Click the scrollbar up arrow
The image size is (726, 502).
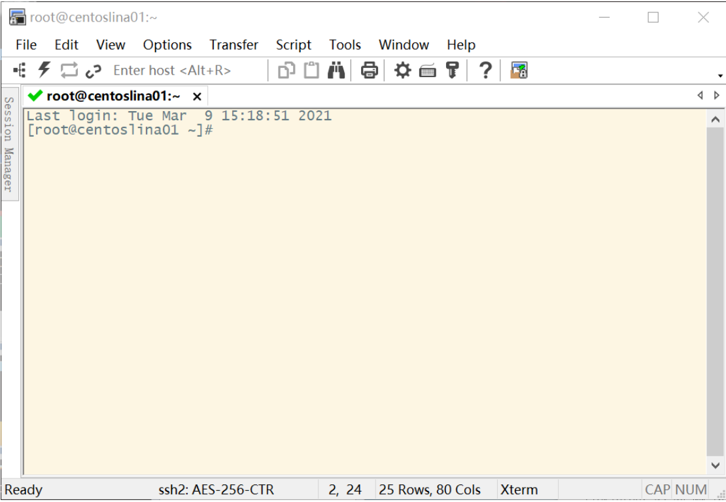(x=716, y=120)
